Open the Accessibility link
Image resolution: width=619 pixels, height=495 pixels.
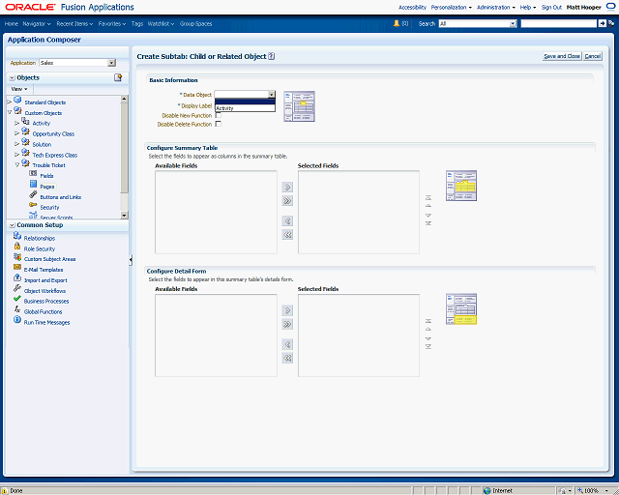[412, 7]
